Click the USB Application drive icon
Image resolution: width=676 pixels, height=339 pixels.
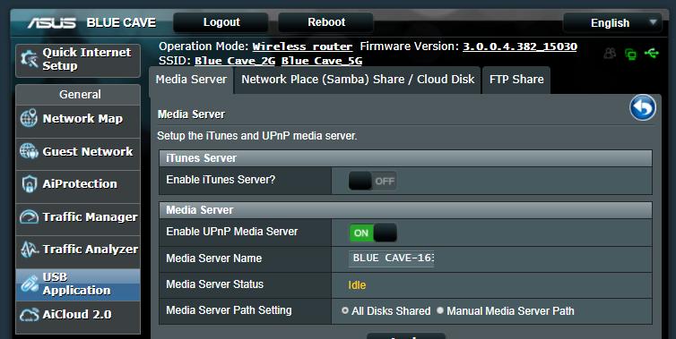[x=29, y=284]
